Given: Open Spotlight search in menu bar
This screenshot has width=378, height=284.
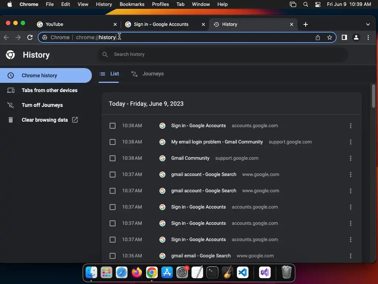Looking at the screenshot, I should [305, 4].
